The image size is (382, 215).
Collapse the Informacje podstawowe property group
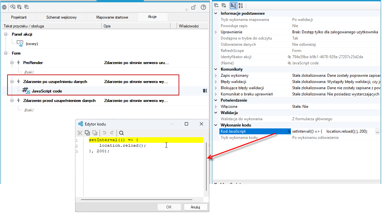tap(216, 13)
